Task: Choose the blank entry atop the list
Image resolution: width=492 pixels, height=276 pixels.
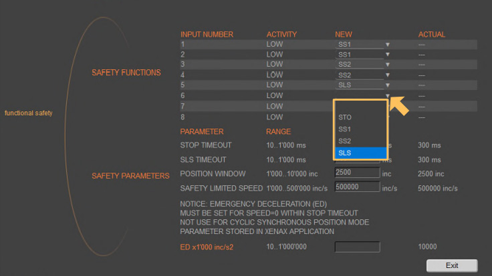Action: pos(360,106)
